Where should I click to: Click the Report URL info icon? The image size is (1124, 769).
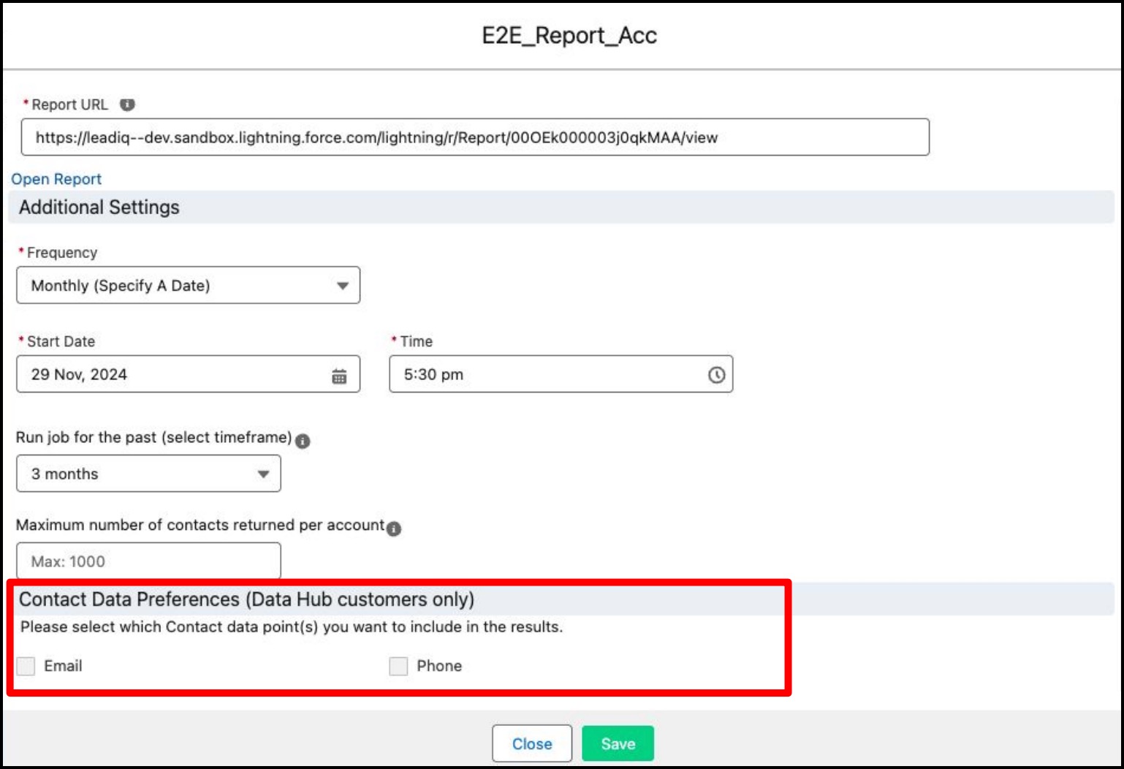(127, 105)
